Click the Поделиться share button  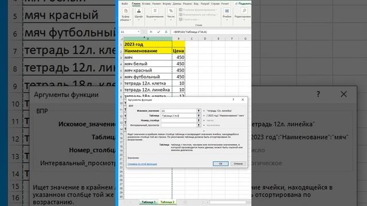coord(243,4)
